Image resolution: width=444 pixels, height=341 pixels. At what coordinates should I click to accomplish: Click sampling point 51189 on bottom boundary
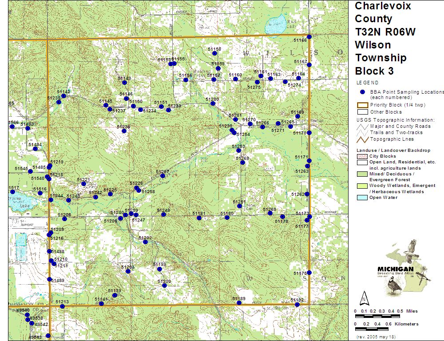(239, 303)
